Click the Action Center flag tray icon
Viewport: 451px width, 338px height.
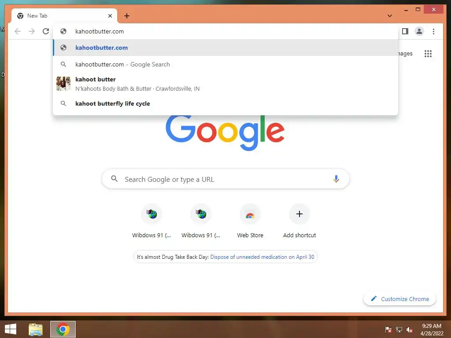click(x=388, y=330)
